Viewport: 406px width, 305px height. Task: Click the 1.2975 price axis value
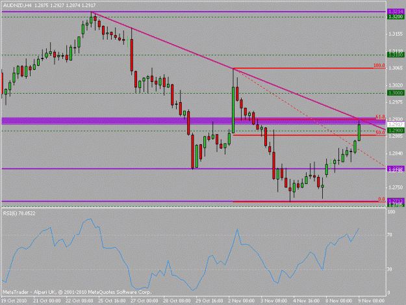396,102
